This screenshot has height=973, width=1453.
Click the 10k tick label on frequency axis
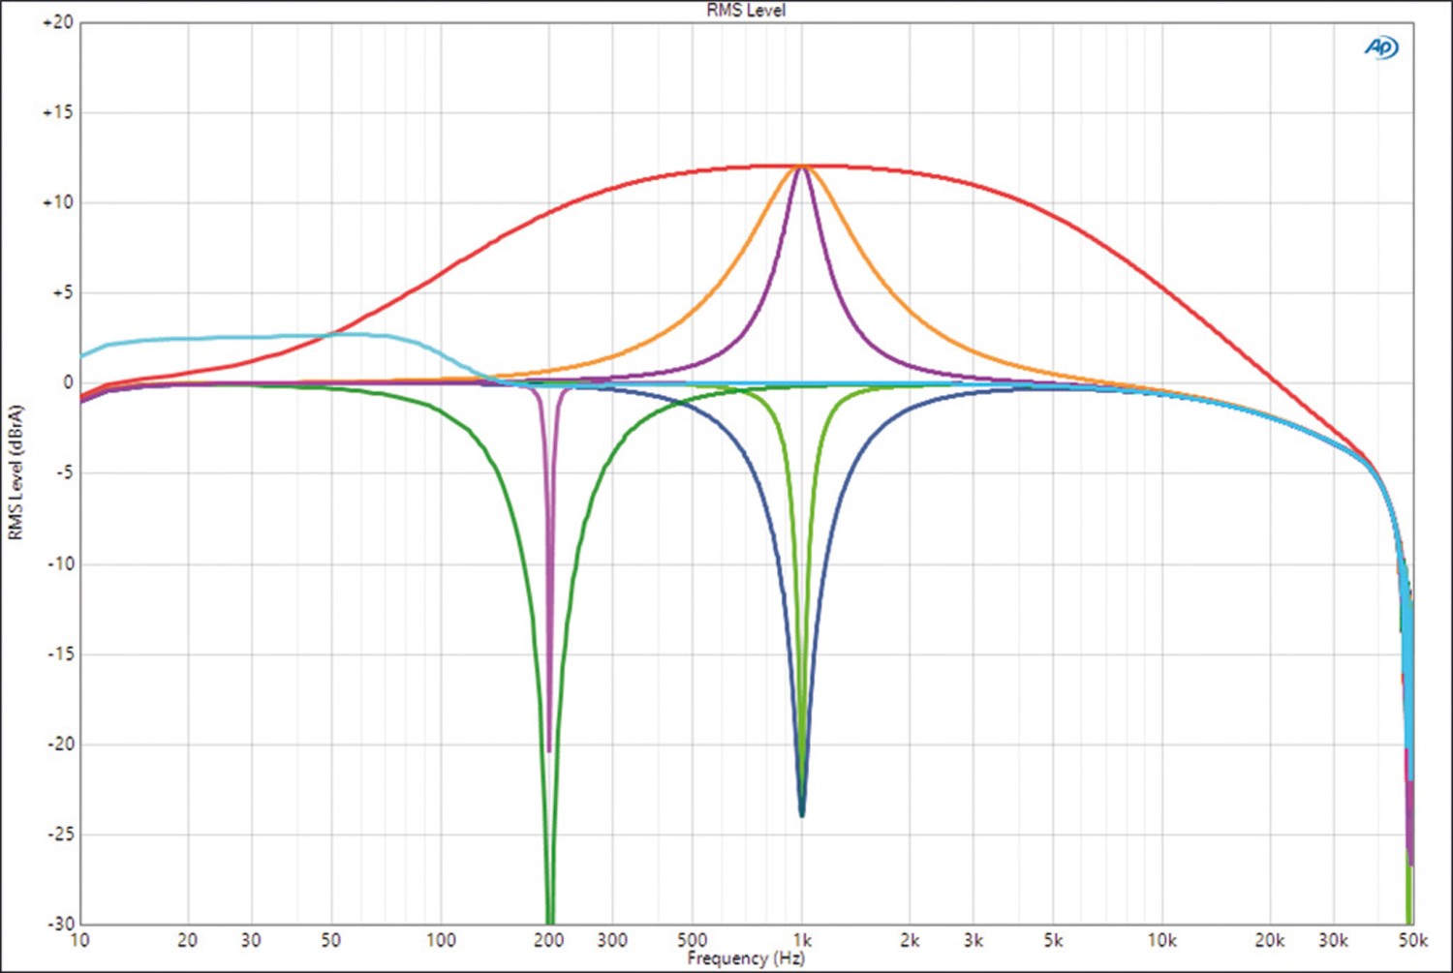[x=1161, y=940]
